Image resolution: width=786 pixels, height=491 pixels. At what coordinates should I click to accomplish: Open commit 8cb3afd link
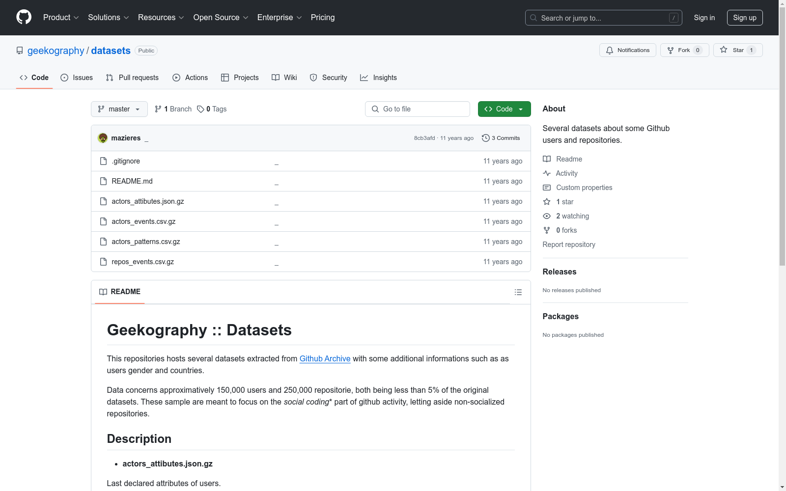pos(424,138)
